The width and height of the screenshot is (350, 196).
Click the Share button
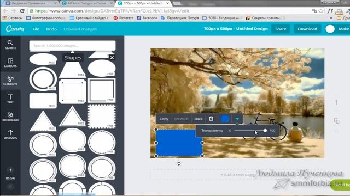281,29
